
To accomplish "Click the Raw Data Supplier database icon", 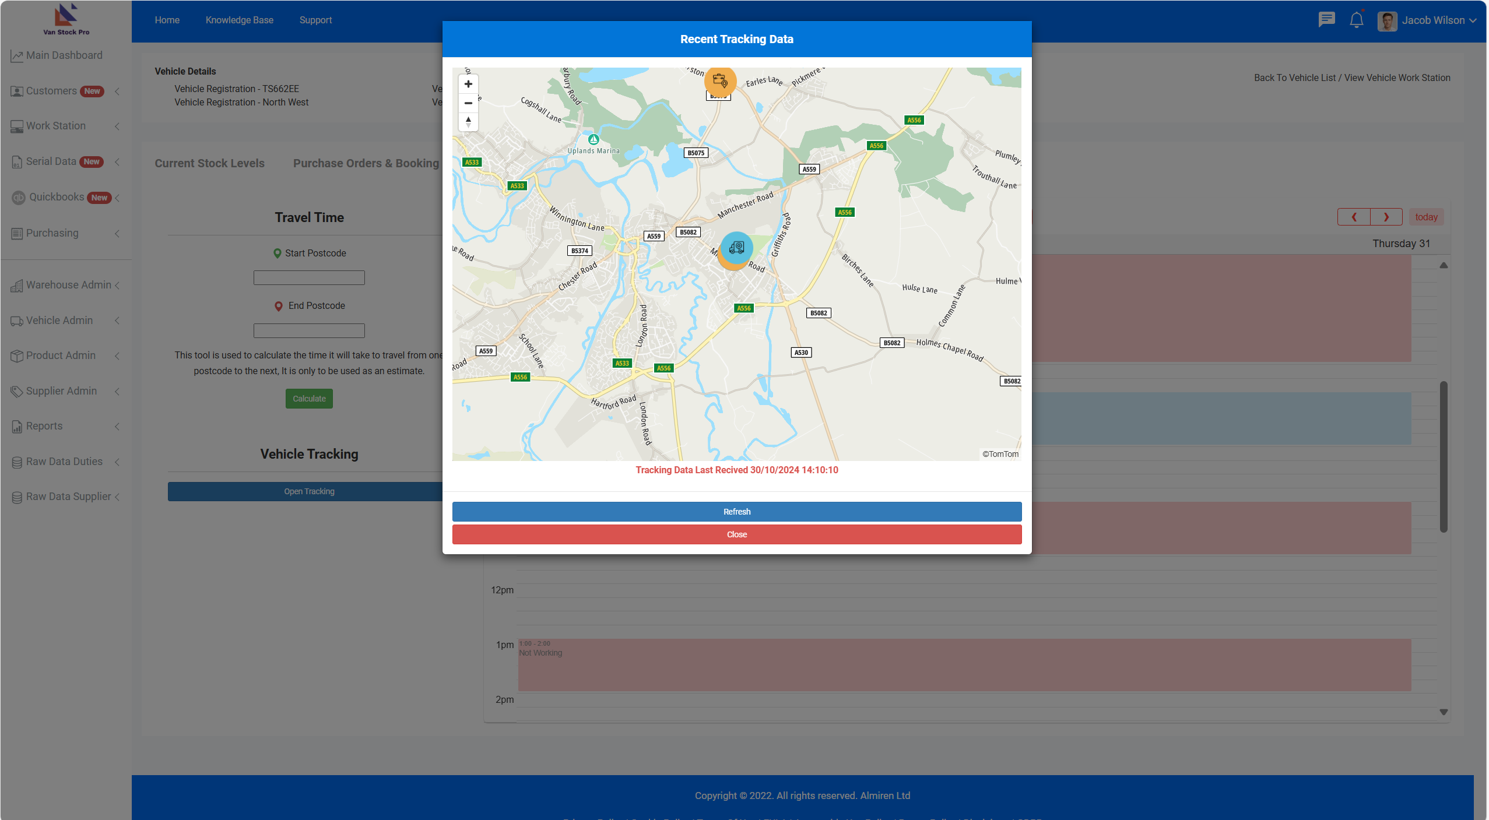I will [17, 497].
